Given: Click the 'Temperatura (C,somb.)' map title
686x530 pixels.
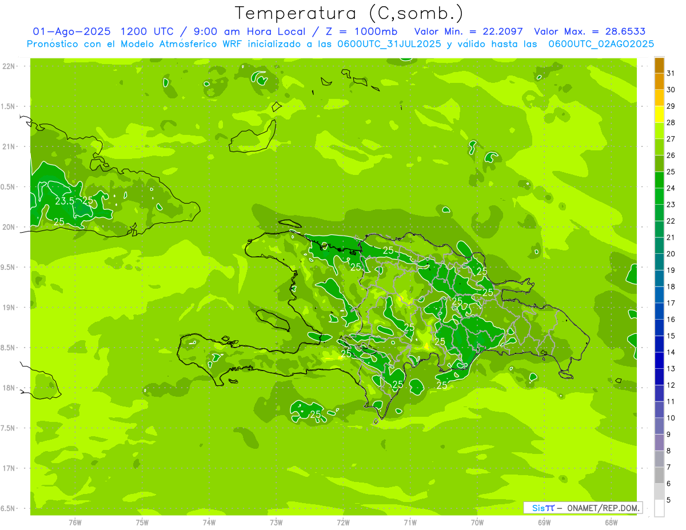Looking at the screenshot, I should click(349, 13).
